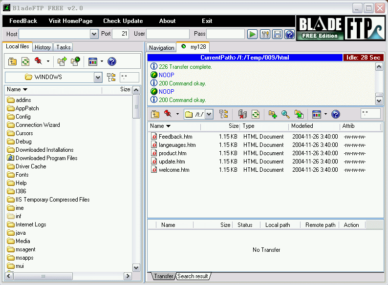
Task: Click remote new folder icon with plus
Action: (273, 114)
